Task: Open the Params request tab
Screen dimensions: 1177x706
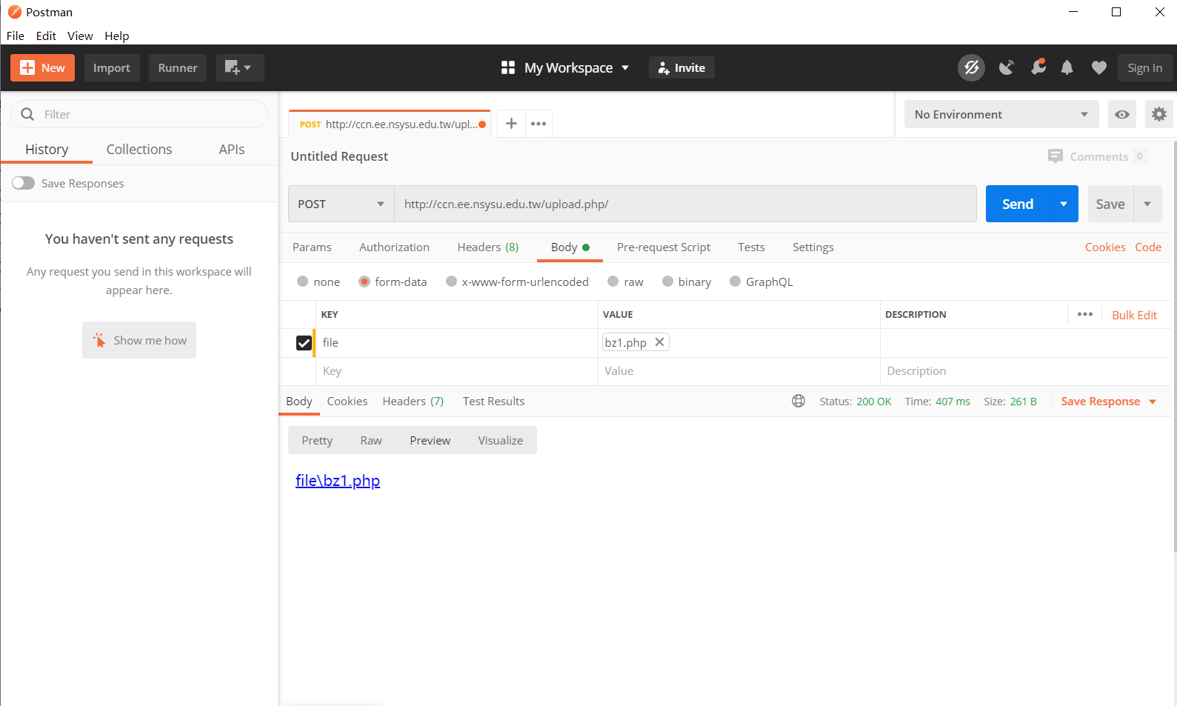Action: click(x=312, y=247)
